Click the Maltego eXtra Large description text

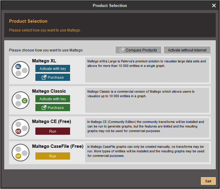[x=147, y=64]
